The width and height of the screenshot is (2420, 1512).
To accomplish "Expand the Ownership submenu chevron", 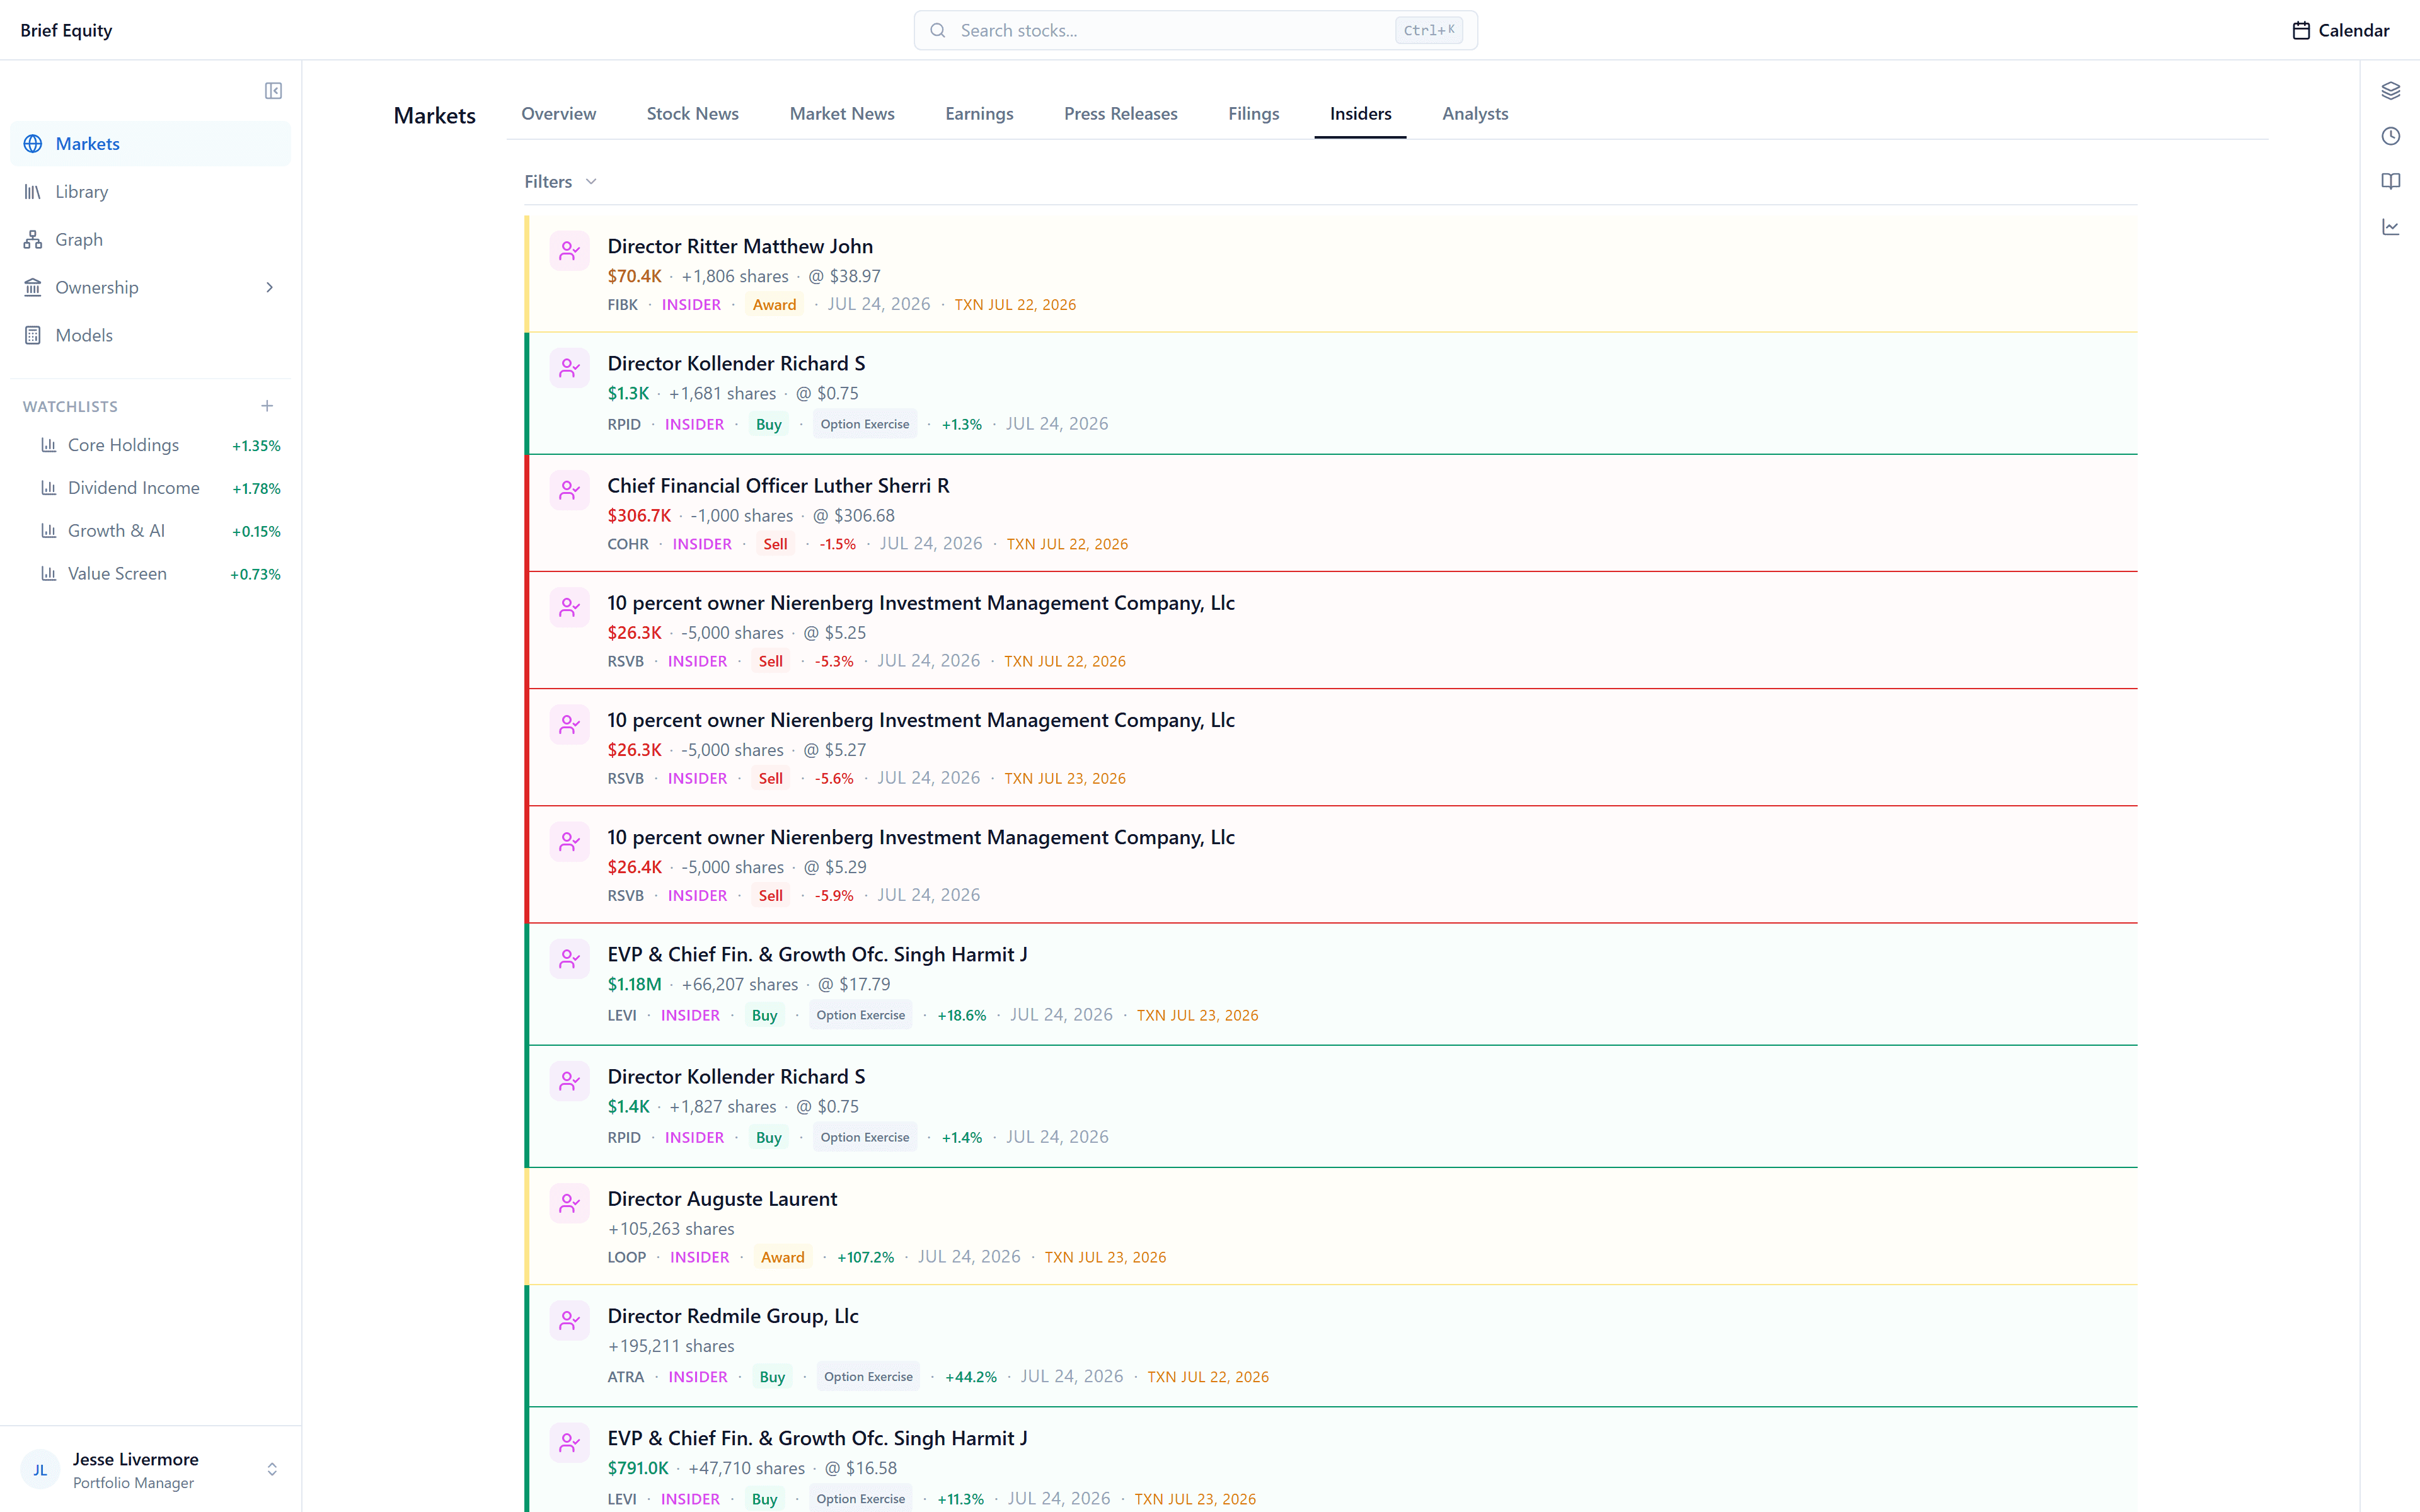I will tap(269, 288).
